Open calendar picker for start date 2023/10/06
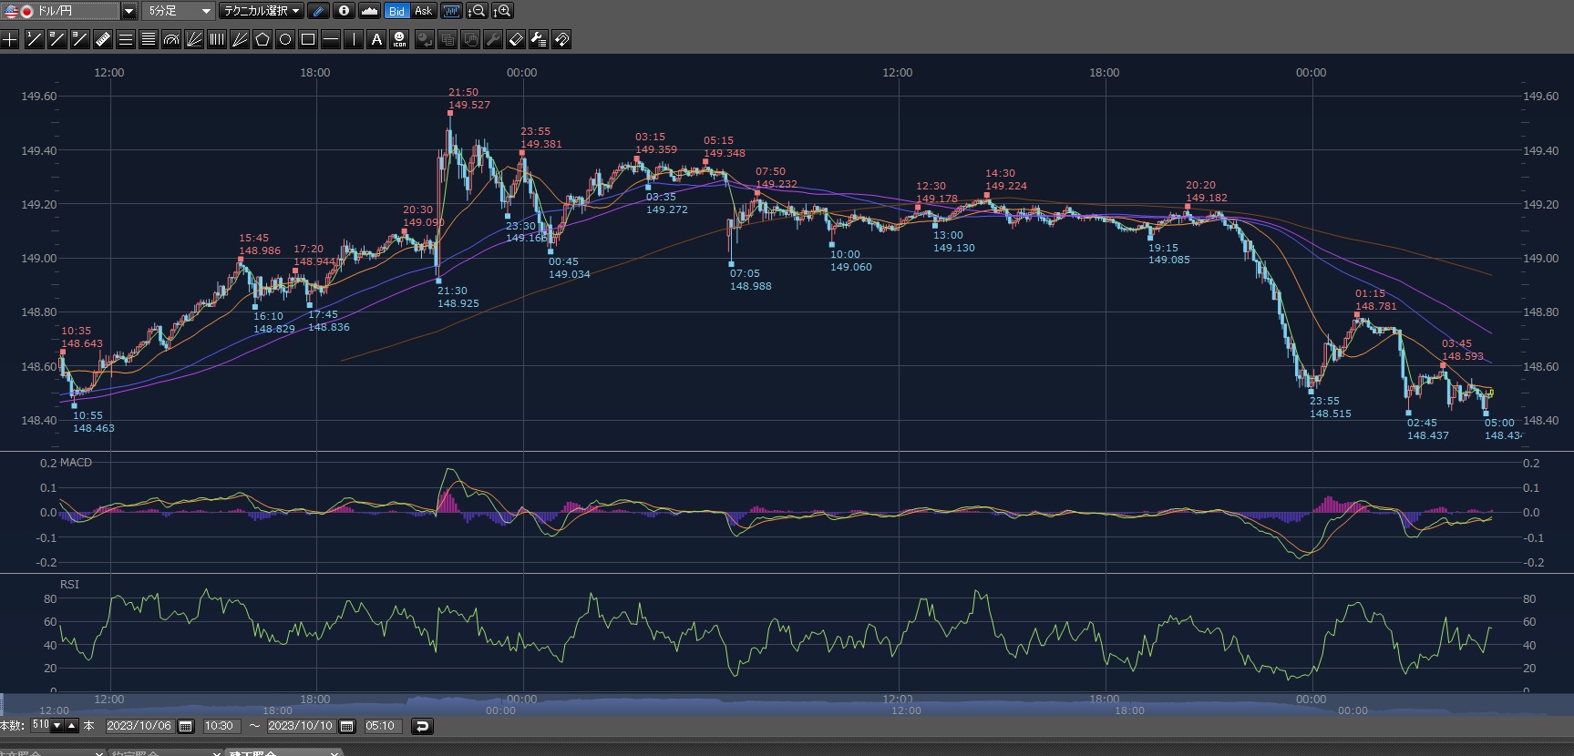 coord(186,726)
